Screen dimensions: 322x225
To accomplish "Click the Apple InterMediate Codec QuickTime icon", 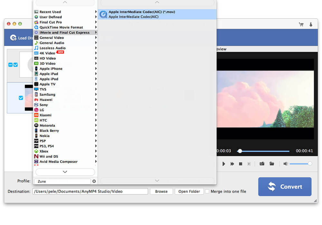I will pyautogui.click(x=103, y=14).
